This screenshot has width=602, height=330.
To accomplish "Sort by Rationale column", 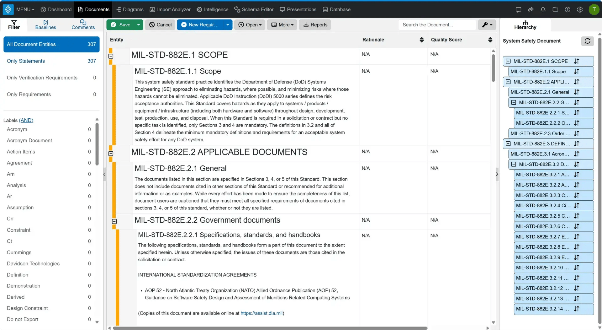I will tap(422, 40).
